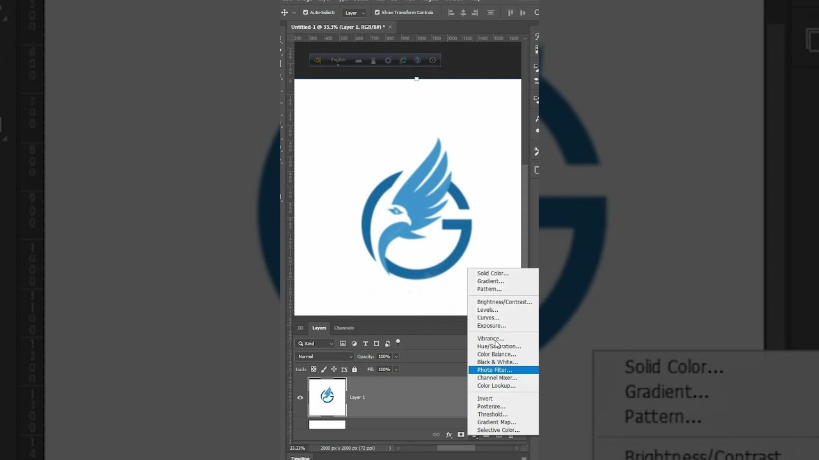Viewport: 819px width, 460px height.
Task: Toggle the layer filtering on/off switch
Action: [x=398, y=342]
